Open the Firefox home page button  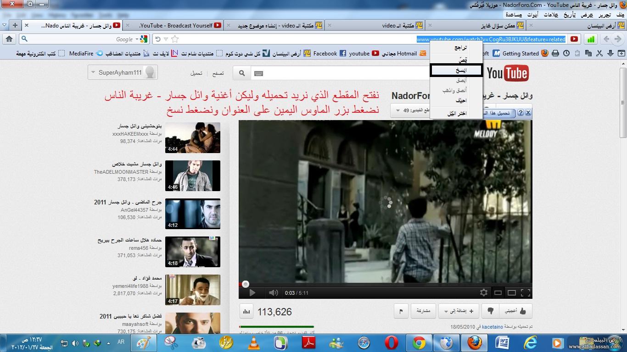point(9,39)
